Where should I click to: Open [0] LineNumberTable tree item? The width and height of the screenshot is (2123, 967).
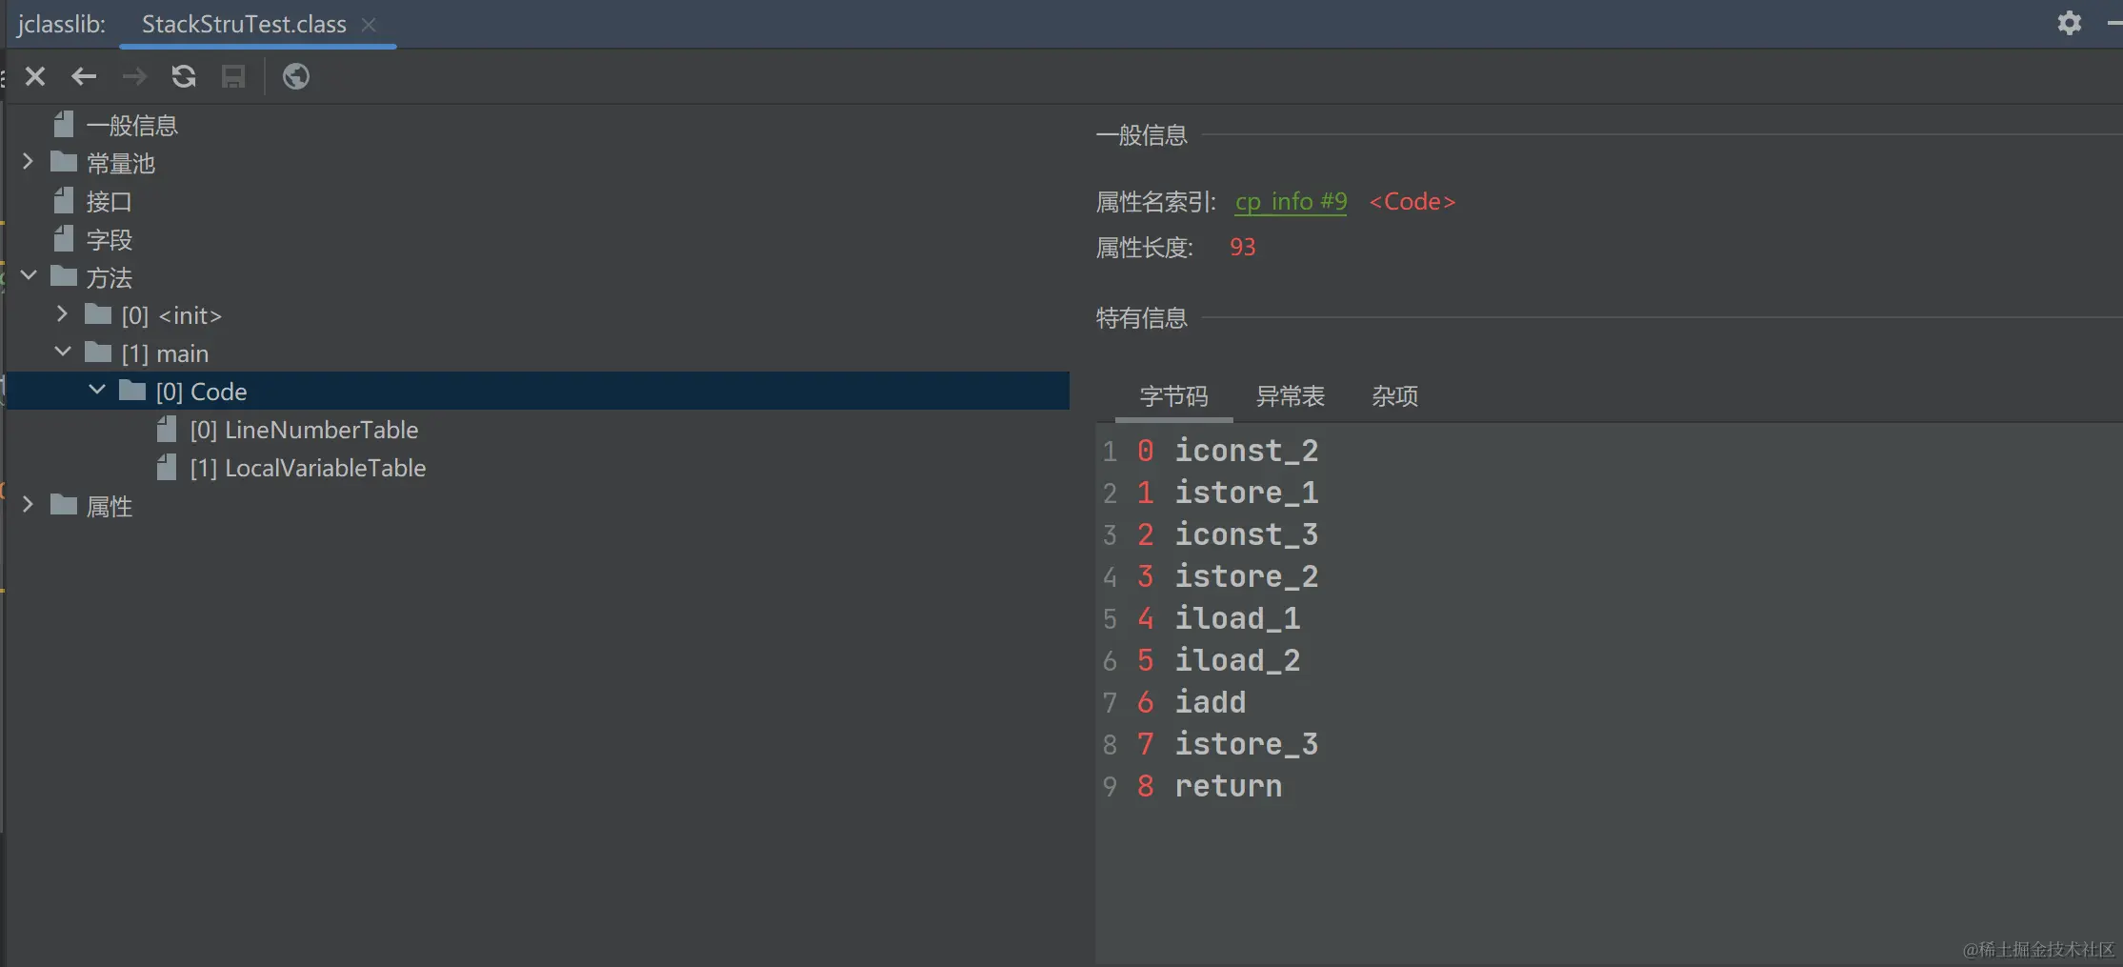(x=304, y=430)
